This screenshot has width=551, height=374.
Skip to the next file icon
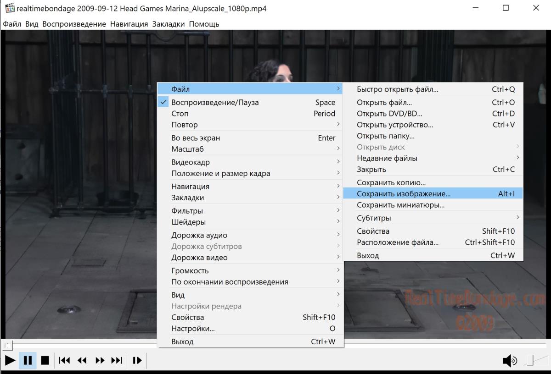pos(117,360)
